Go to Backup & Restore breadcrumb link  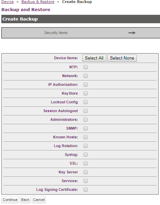tap(38, 2)
